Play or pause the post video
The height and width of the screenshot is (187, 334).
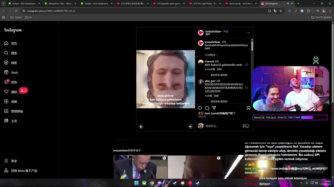click(x=166, y=79)
